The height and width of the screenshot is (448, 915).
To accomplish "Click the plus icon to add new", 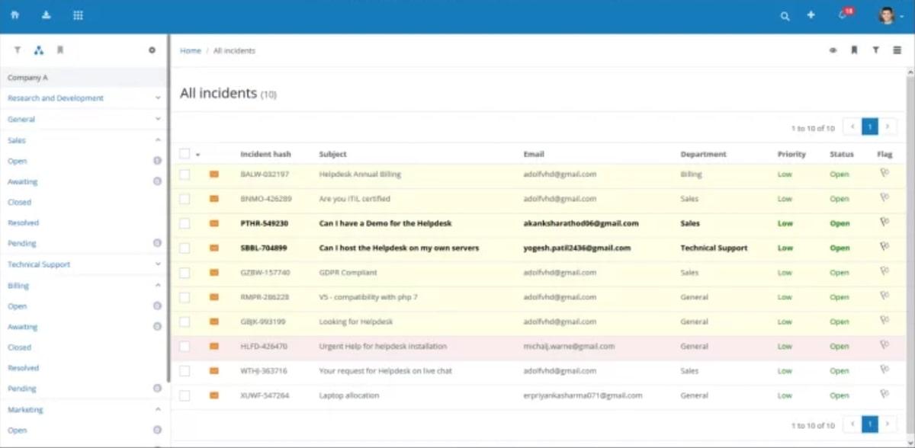I will pyautogui.click(x=811, y=15).
